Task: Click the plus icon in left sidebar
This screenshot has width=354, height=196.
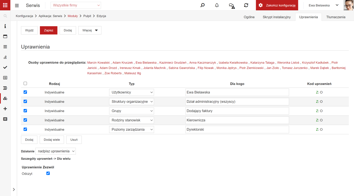Action: (x=5, y=109)
